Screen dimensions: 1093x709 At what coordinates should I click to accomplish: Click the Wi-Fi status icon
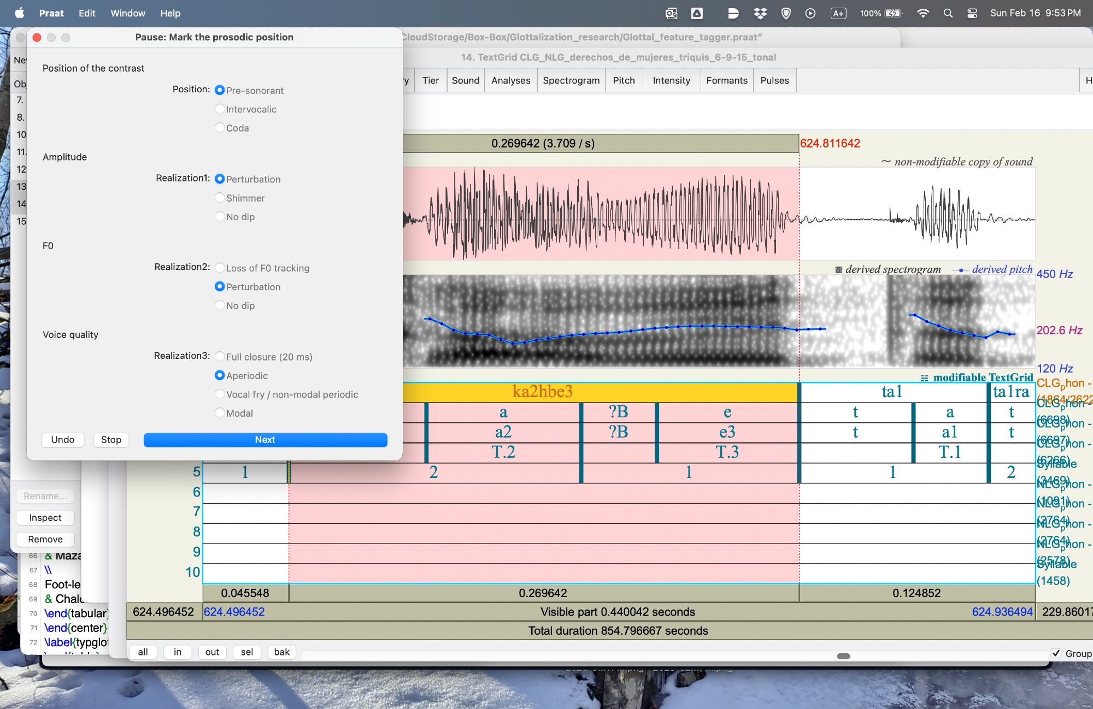[x=923, y=13]
